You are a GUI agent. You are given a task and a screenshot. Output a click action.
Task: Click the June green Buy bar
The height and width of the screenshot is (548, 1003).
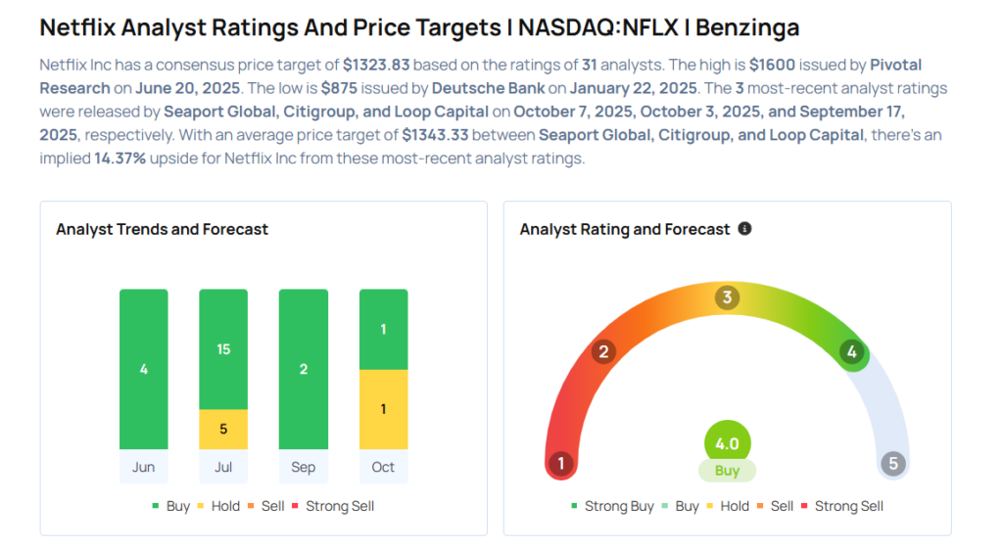click(x=144, y=369)
